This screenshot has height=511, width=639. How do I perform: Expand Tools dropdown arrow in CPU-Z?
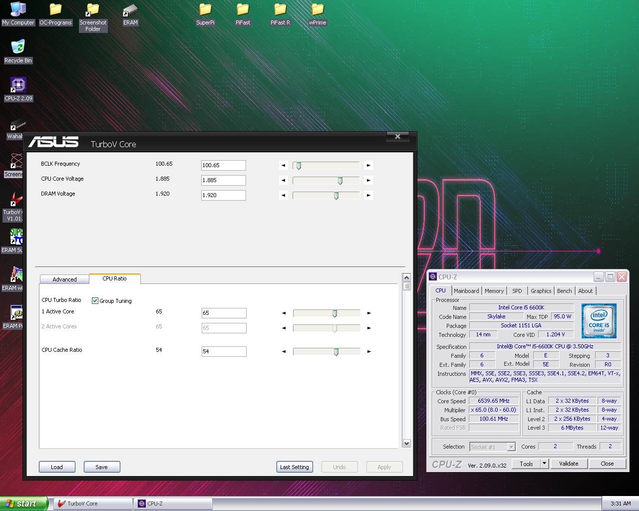[x=544, y=464]
